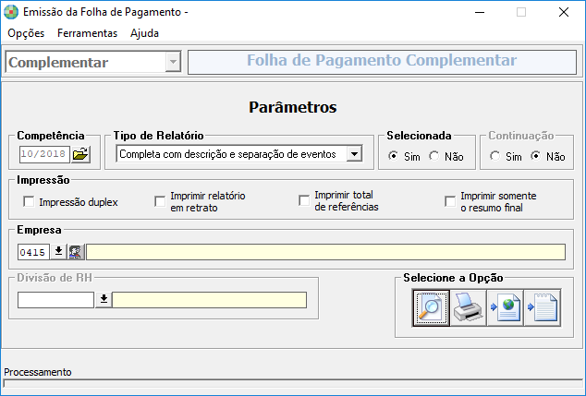Click the Empresa name yellow field
The image size is (586, 396).
click(325, 252)
